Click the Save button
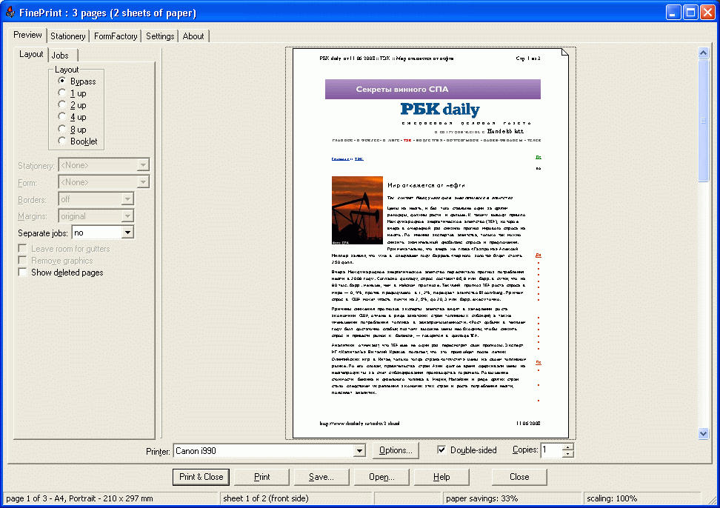720x508 pixels. 321,477
